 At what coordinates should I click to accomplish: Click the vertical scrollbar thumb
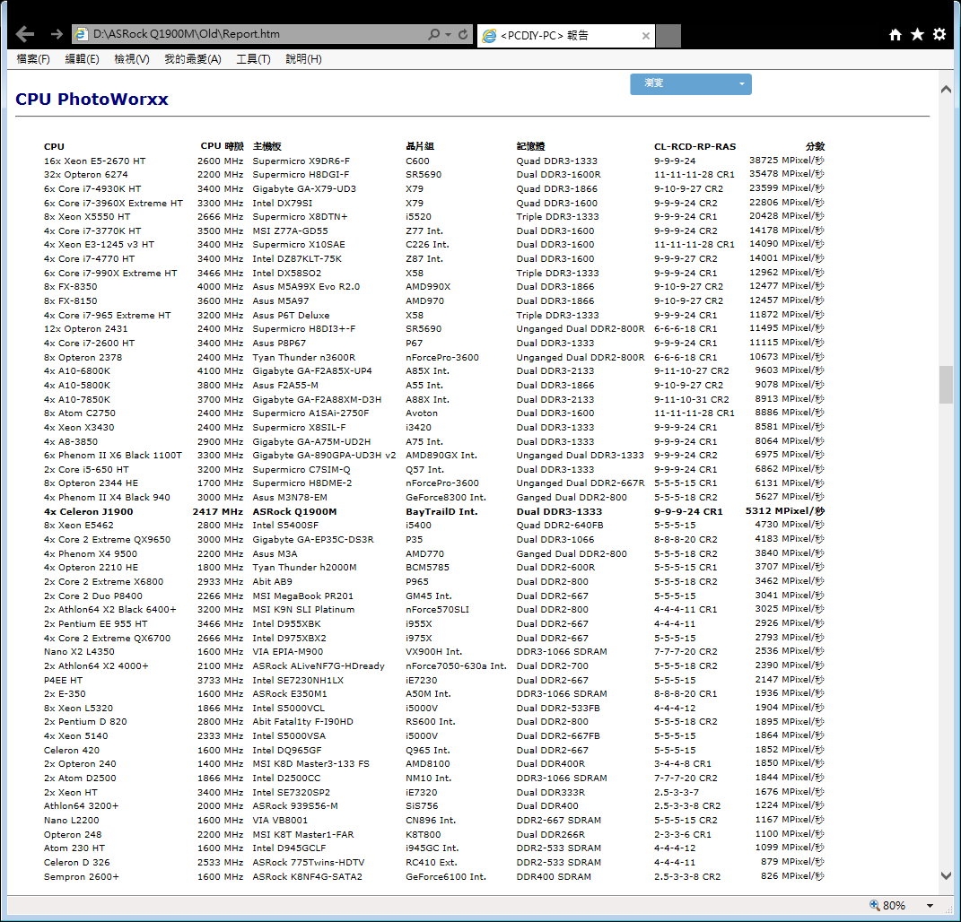tap(946, 385)
